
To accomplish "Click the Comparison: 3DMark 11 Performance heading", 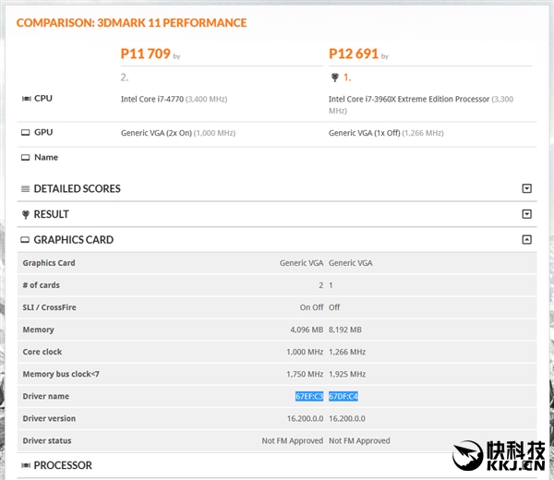I will 131,23.
